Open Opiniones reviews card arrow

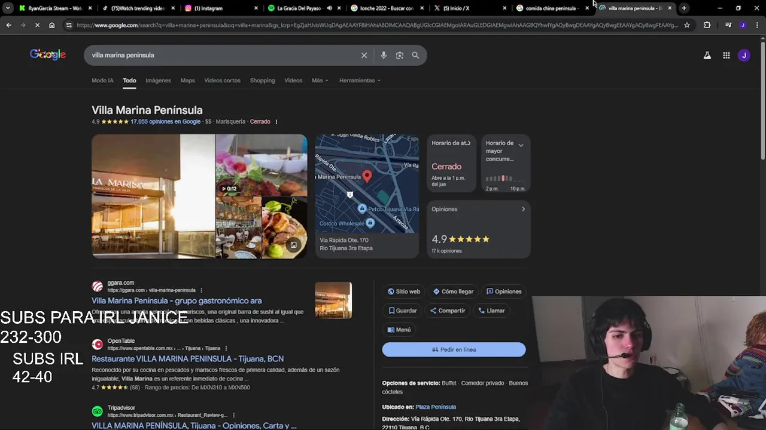pos(523,209)
